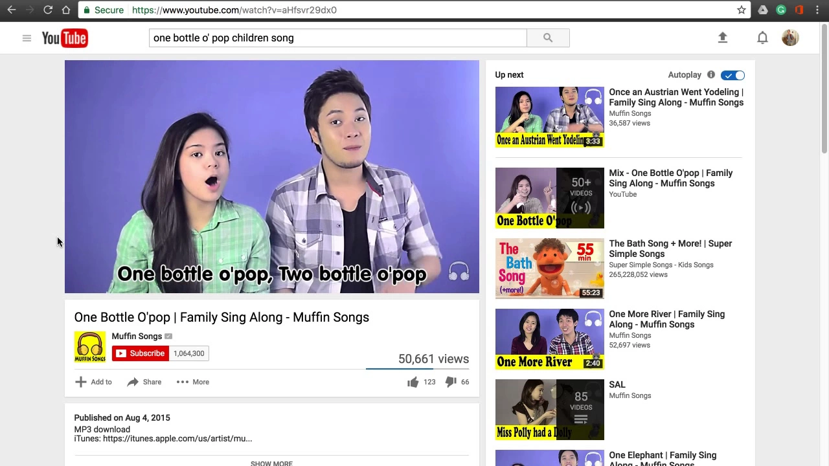
Task: Open the SAL playlist thumbnail
Action: pos(549,410)
